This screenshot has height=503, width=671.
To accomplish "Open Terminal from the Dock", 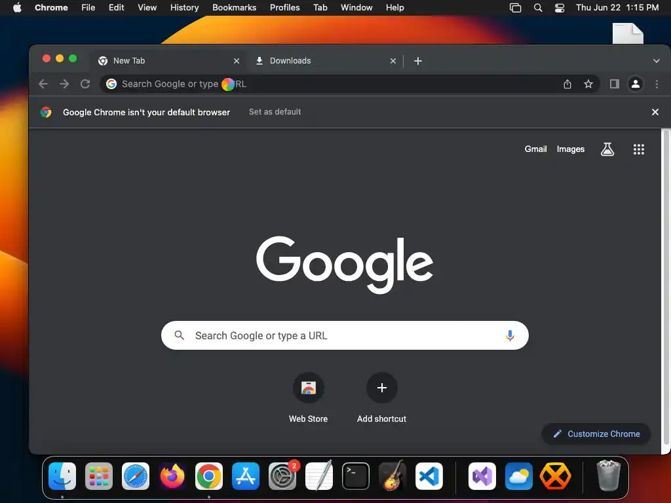I will 356,476.
